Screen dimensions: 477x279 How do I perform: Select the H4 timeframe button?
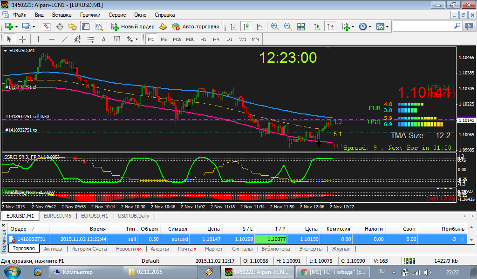point(216,39)
